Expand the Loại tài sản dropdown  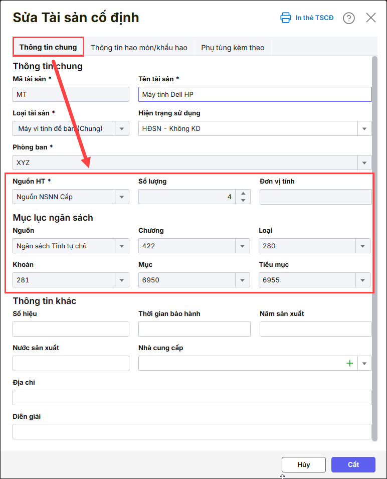coord(122,128)
